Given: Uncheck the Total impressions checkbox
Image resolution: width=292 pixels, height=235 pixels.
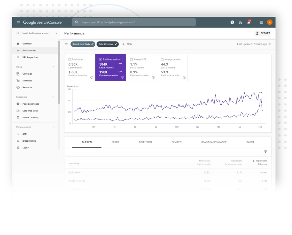Looking at the screenshot, I should [101, 60].
